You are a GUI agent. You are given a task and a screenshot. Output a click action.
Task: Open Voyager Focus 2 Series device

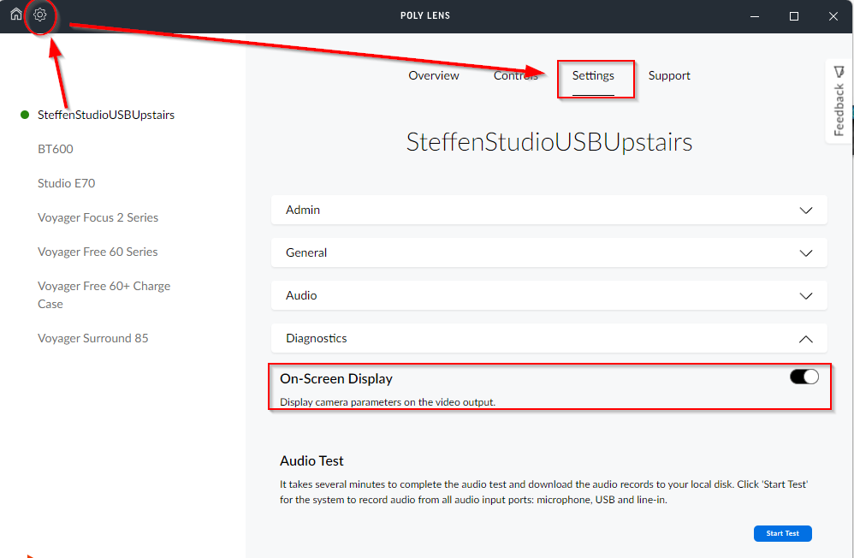pos(98,217)
